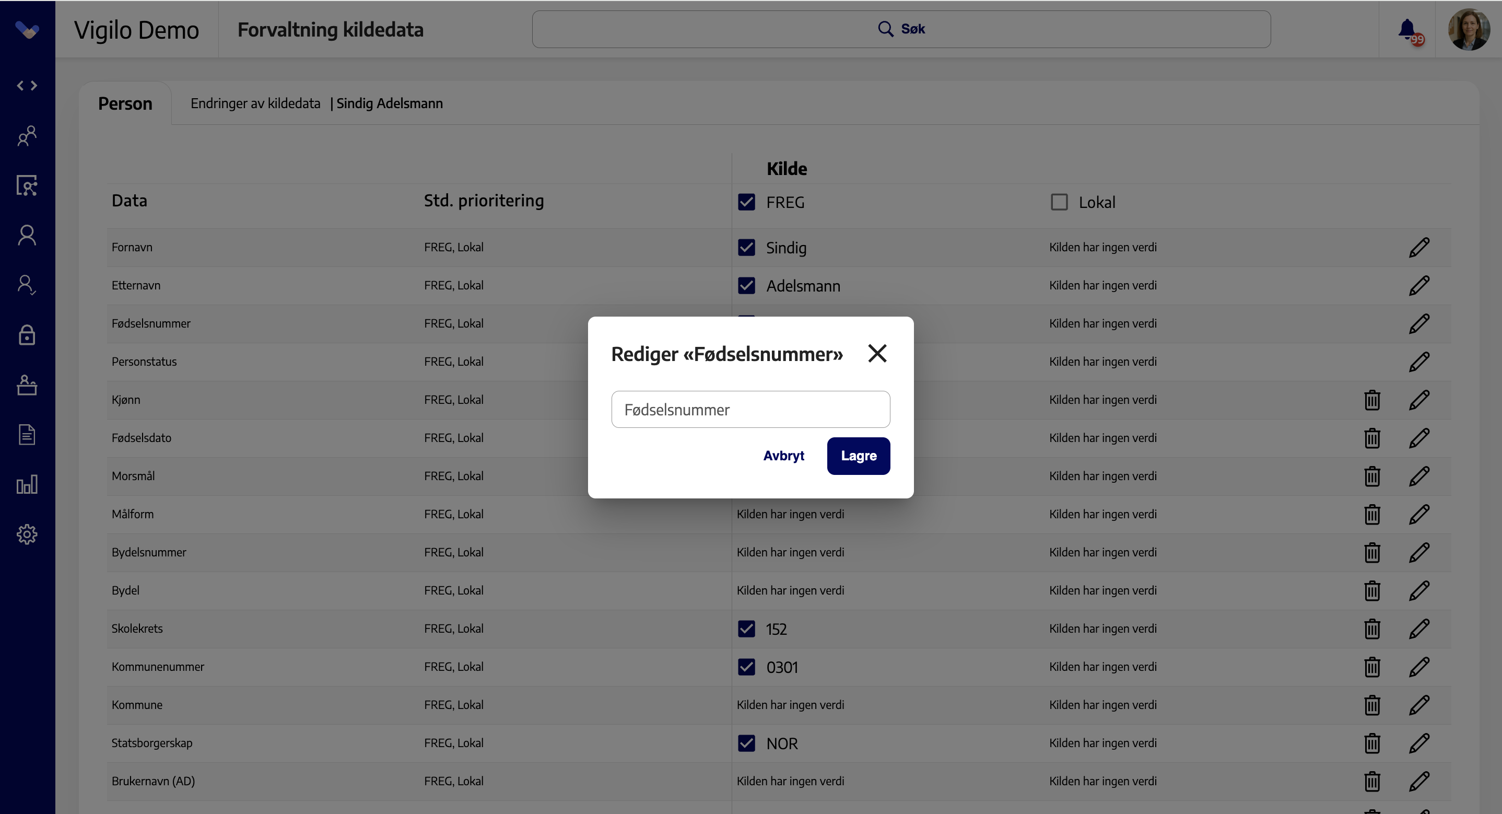The height and width of the screenshot is (814, 1502).
Task: Check the Lokal source checkbox
Action: (1059, 202)
